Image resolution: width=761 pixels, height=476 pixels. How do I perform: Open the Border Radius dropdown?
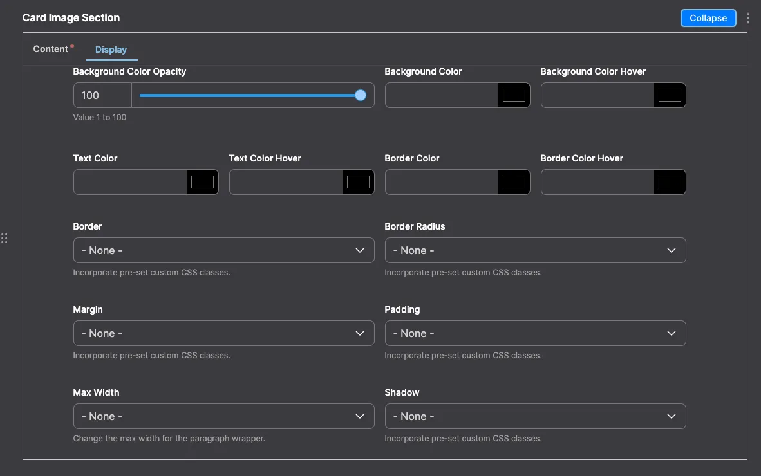click(535, 250)
